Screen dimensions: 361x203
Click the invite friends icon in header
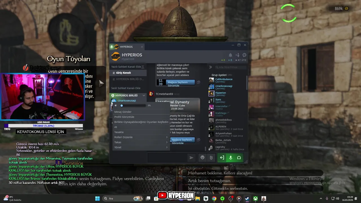(237, 55)
